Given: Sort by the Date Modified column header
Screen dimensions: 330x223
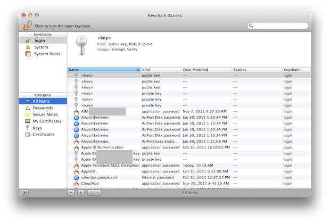Looking at the screenshot, I should pos(207,70).
